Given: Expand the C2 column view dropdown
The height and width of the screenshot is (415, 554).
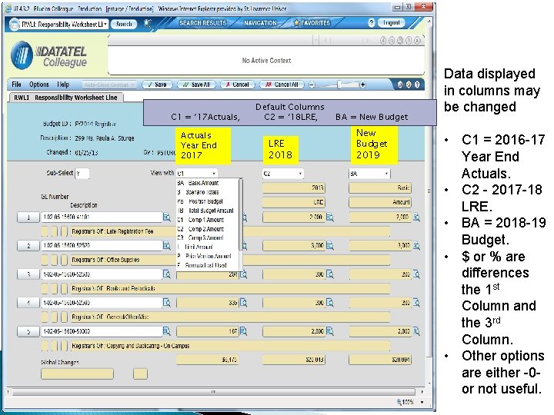Looking at the screenshot, I should pos(300,173).
